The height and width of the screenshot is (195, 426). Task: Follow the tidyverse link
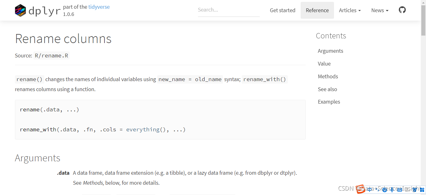coord(99,7)
